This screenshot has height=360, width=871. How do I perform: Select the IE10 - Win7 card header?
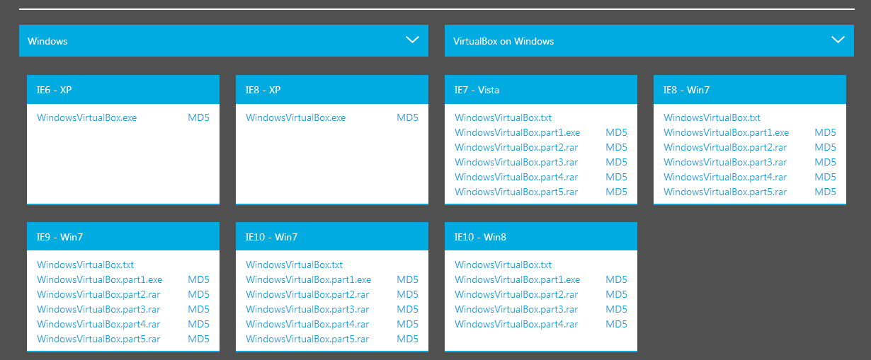pyautogui.click(x=332, y=237)
